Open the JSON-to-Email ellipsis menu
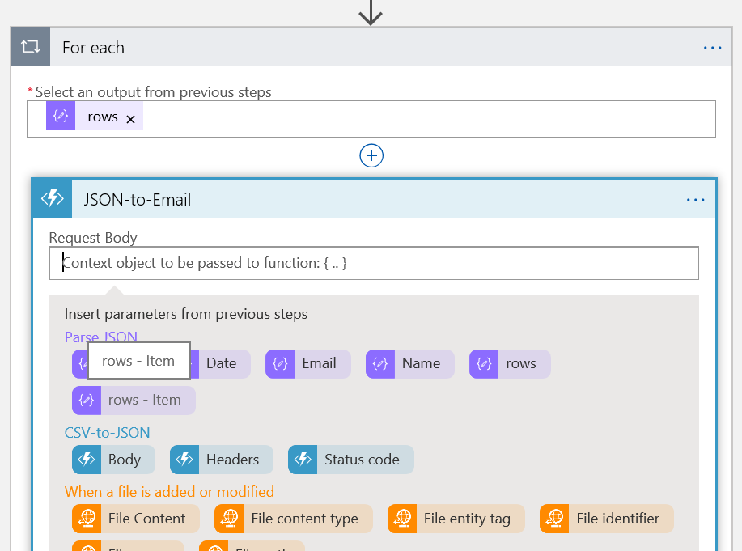Viewport: 742px width, 551px height. (x=695, y=200)
